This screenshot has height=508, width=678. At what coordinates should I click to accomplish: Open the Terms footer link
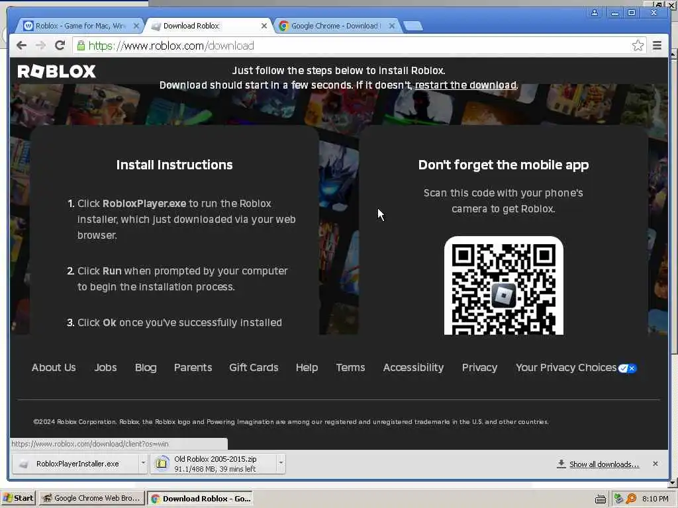(x=351, y=368)
